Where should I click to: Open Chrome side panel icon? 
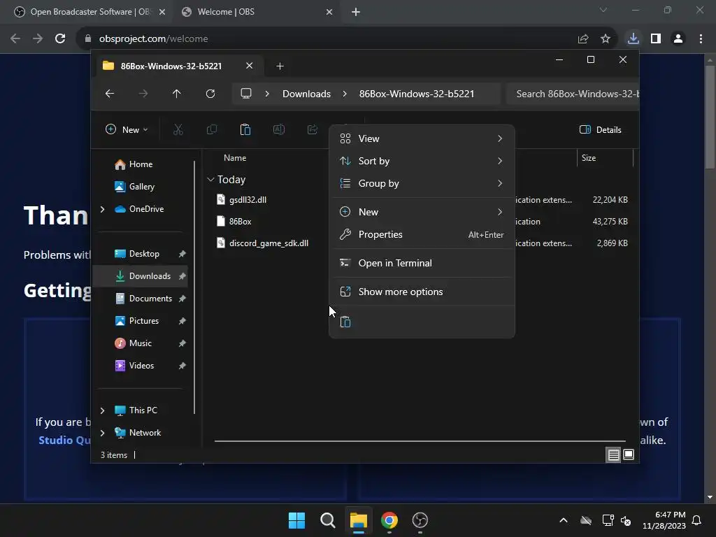click(656, 39)
